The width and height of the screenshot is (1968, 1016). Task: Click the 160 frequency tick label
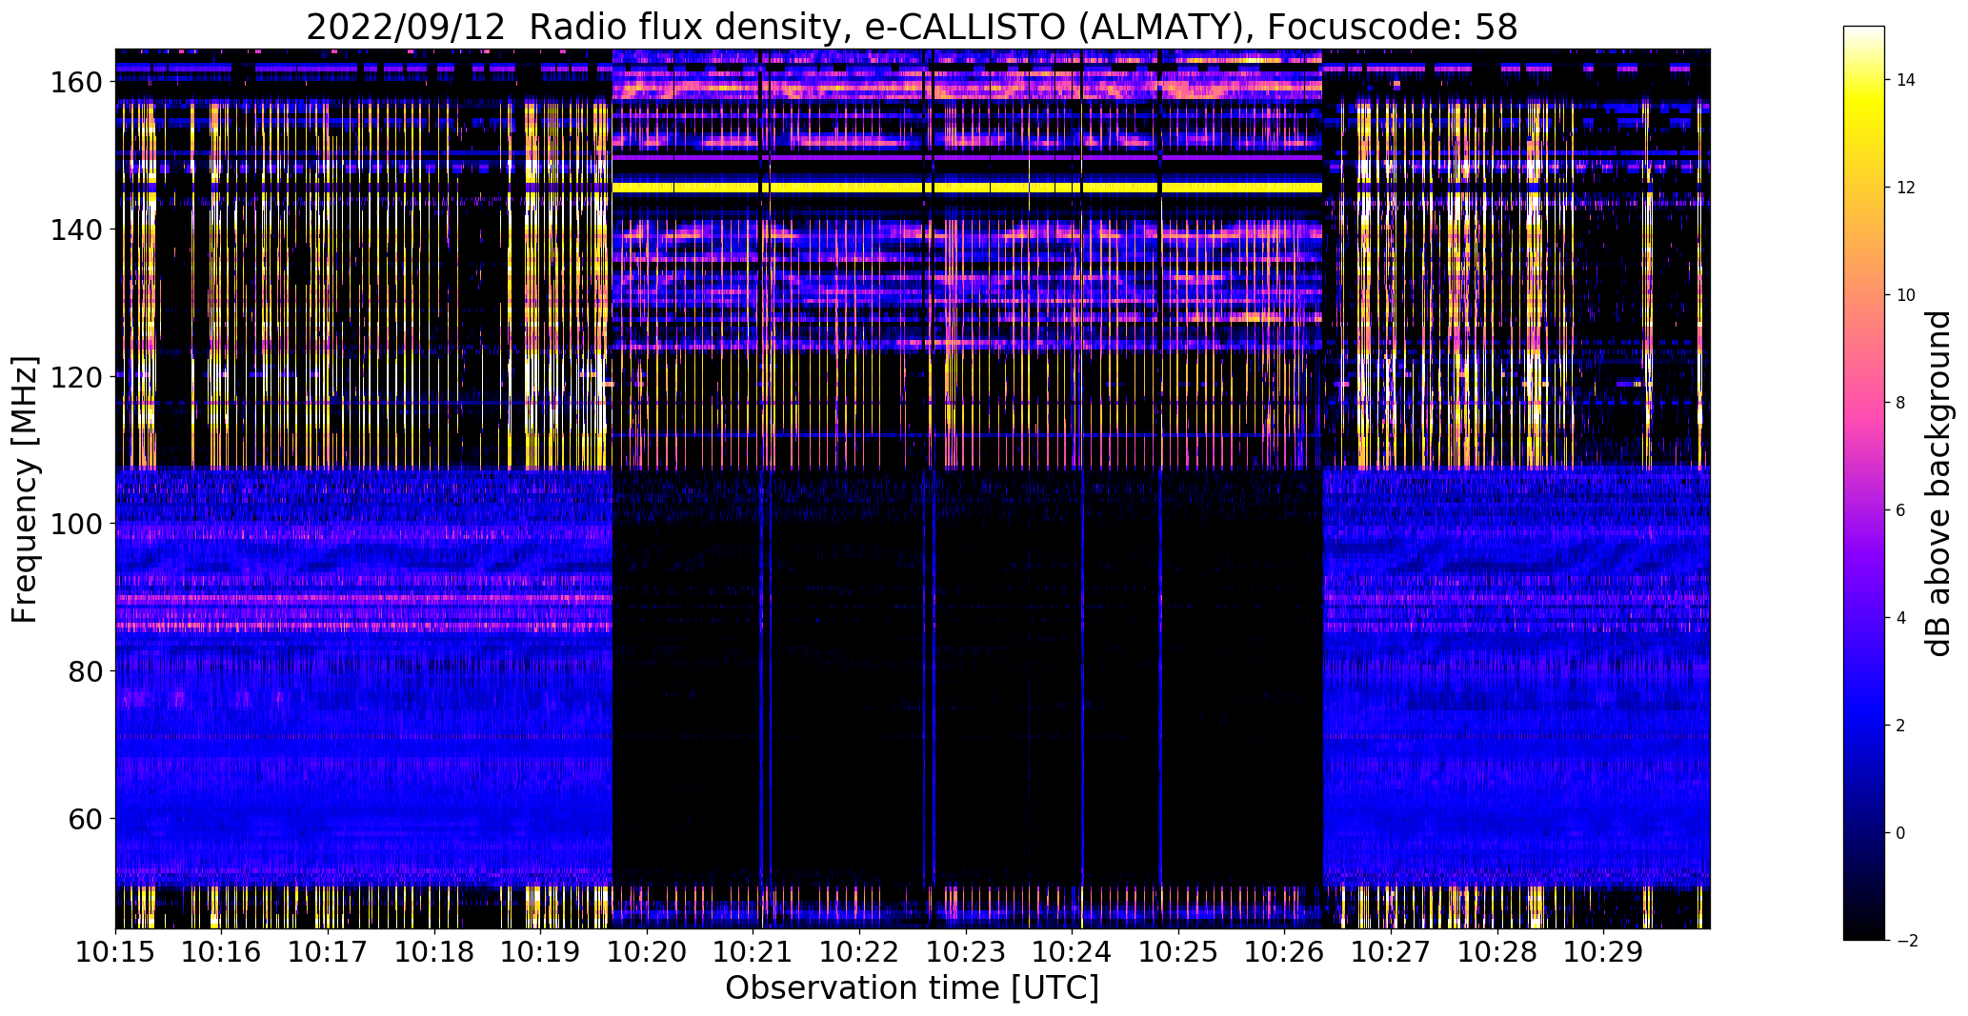point(79,82)
